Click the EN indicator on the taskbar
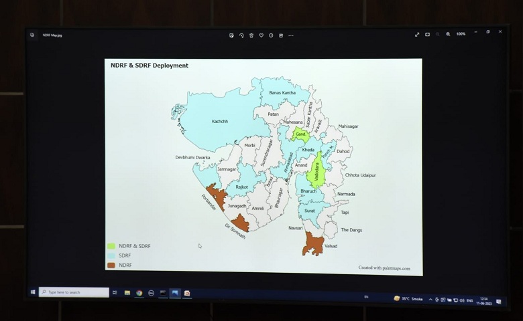Screen dimensions: 523x321 (366, 297)
